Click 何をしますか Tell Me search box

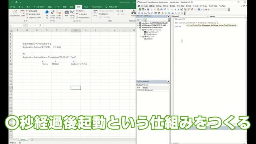[112, 7]
